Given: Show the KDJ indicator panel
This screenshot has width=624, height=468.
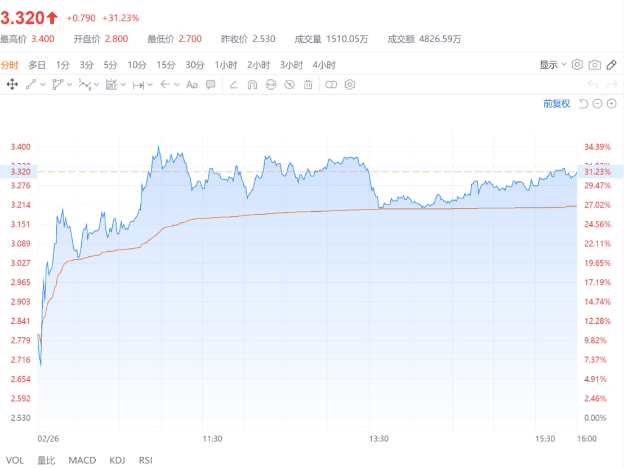Looking at the screenshot, I should click(117, 460).
